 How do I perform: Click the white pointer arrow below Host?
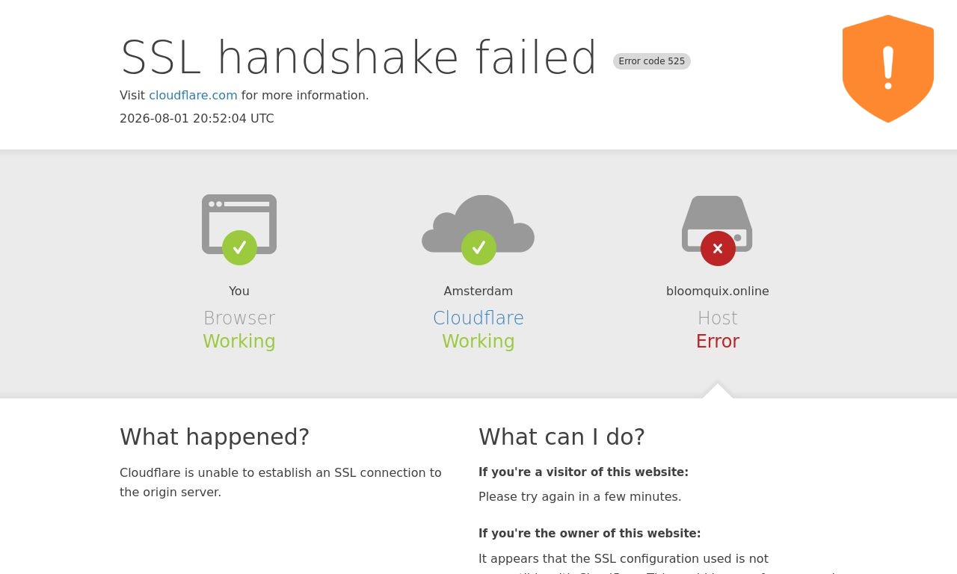tap(718, 391)
